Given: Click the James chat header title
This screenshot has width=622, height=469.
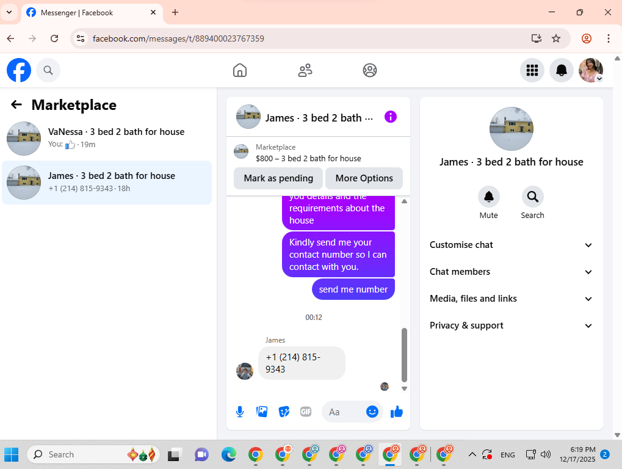Looking at the screenshot, I should tap(319, 118).
